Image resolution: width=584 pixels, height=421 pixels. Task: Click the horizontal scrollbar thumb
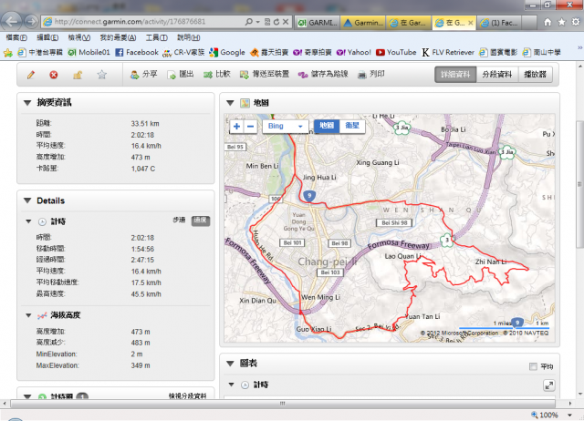pyautogui.click(x=283, y=403)
